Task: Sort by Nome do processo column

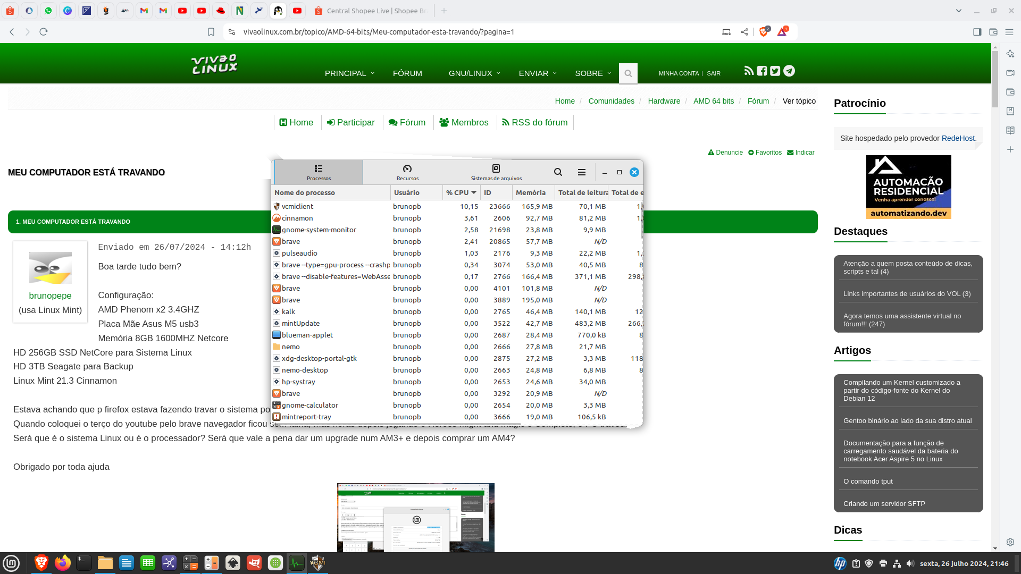Action: click(331, 192)
